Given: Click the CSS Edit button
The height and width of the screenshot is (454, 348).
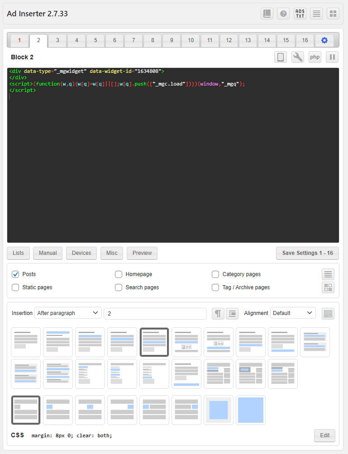Looking at the screenshot, I should tap(324, 435).
